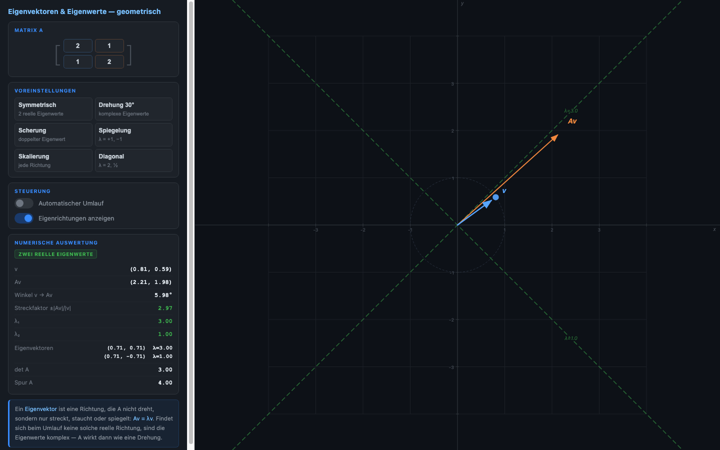Viewport: 720px width, 450px height.
Task: Pick the Skalierung preset
Action: pyautogui.click(x=53, y=160)
